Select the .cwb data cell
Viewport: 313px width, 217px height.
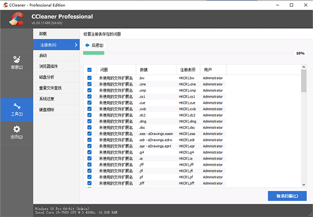(x=143, y=109)
